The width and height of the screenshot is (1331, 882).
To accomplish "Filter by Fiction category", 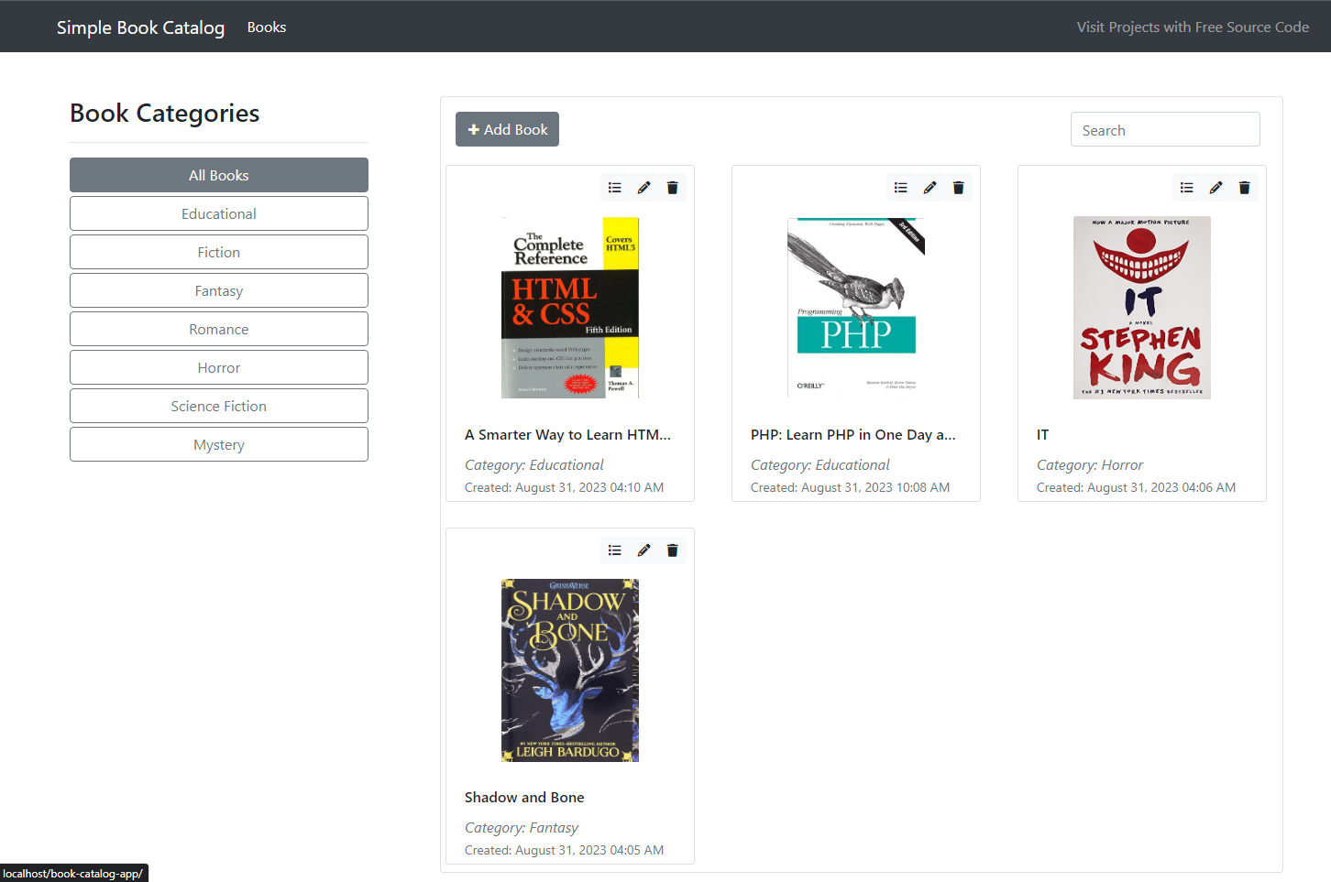I will point(219,252).
